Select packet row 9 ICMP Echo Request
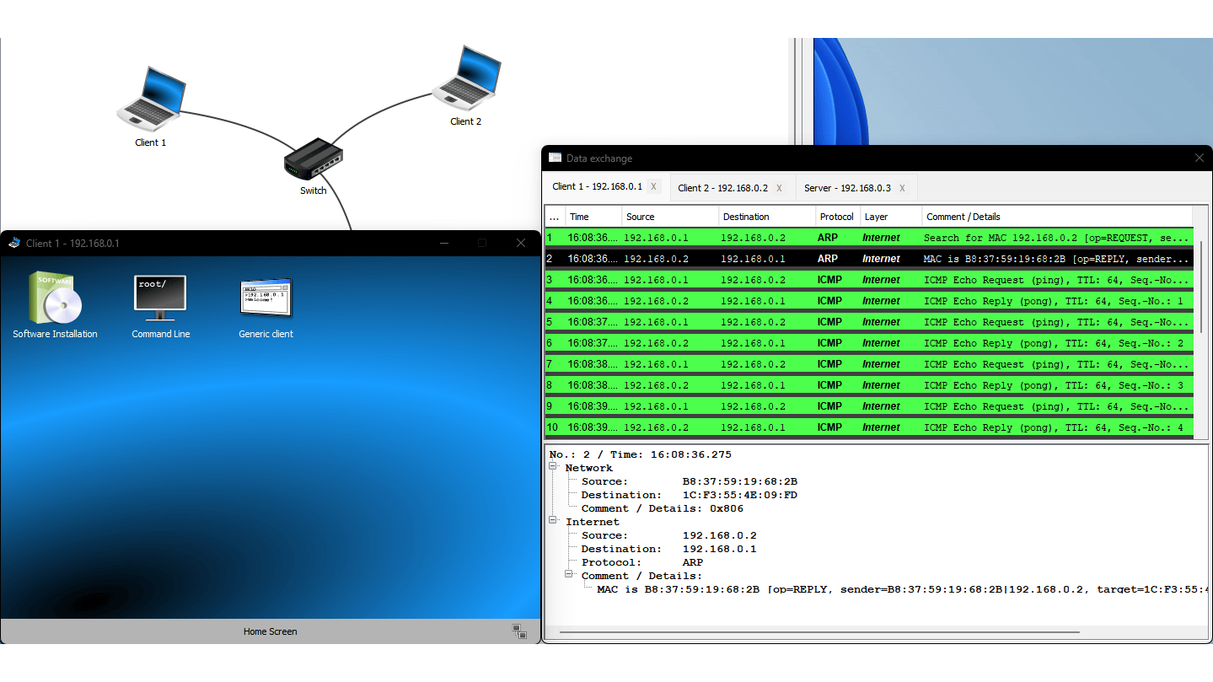 coord(869,406)
